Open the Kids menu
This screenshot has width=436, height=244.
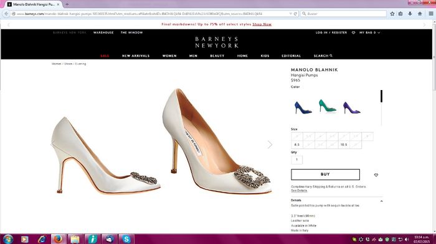click(x=265, y=56)
